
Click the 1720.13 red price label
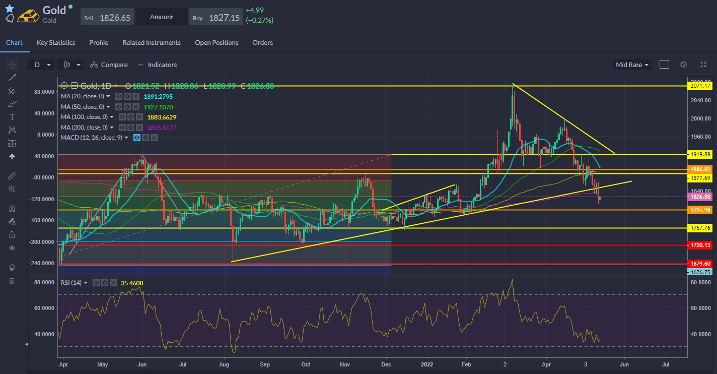pyautogui.click(x=700, y=245)
